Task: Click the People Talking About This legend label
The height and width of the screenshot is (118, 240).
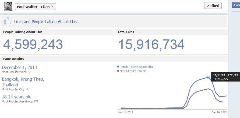Action: (x=136, y=67)
